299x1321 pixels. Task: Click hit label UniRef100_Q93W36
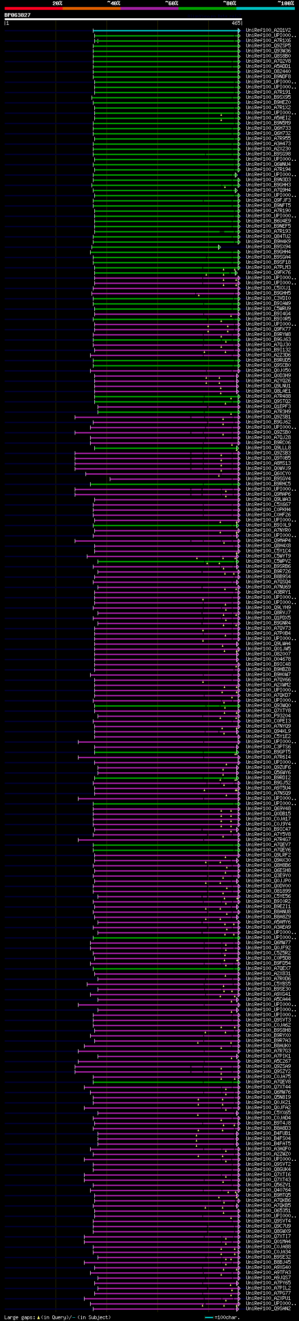click(268, 51)
